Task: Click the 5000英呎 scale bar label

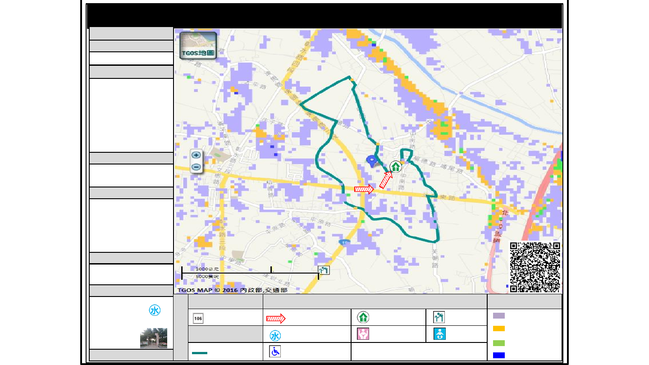Action: click(x=207, y=276)
